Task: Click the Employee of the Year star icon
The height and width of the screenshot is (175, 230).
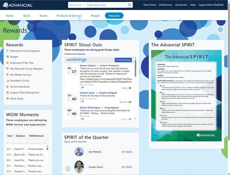Action: [7, 63]
